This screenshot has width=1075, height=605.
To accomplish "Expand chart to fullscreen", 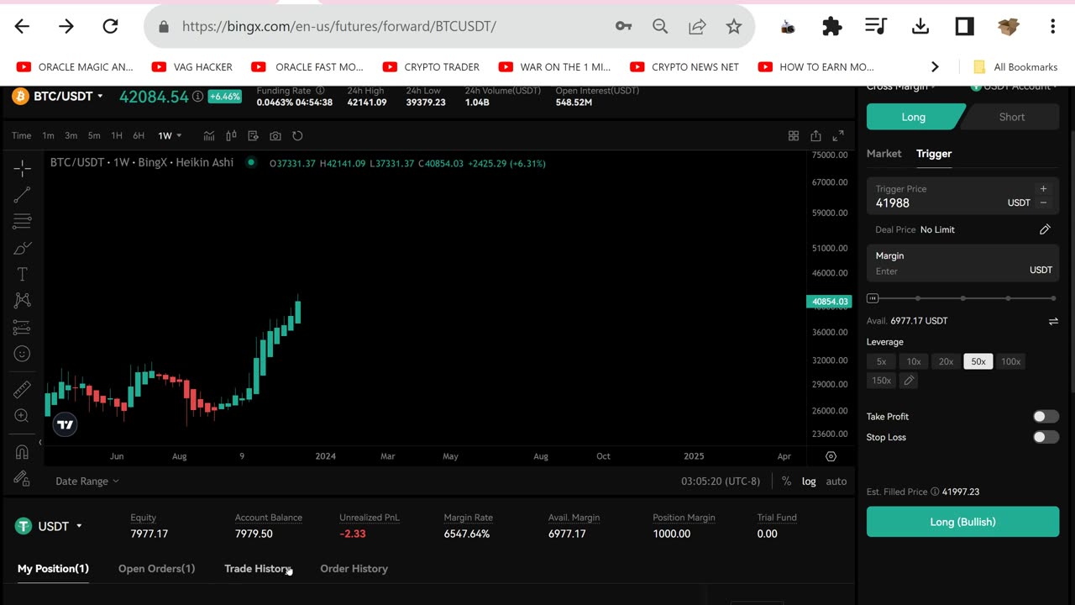I will (x=838, y=135).
